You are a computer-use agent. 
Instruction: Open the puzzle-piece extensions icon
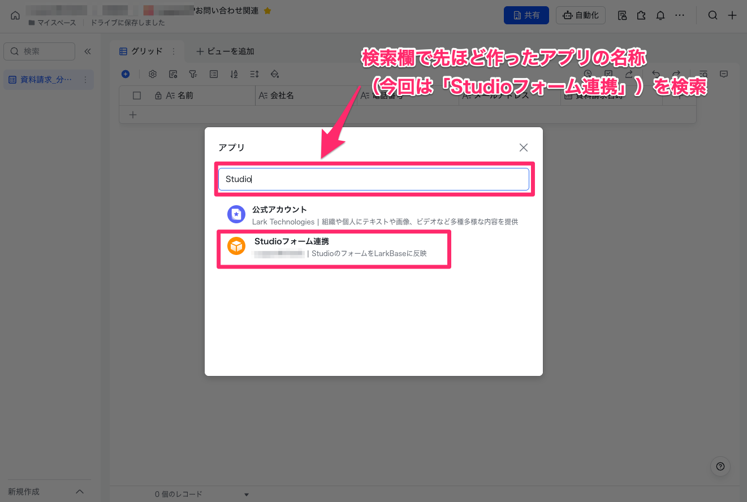point(641,15)
